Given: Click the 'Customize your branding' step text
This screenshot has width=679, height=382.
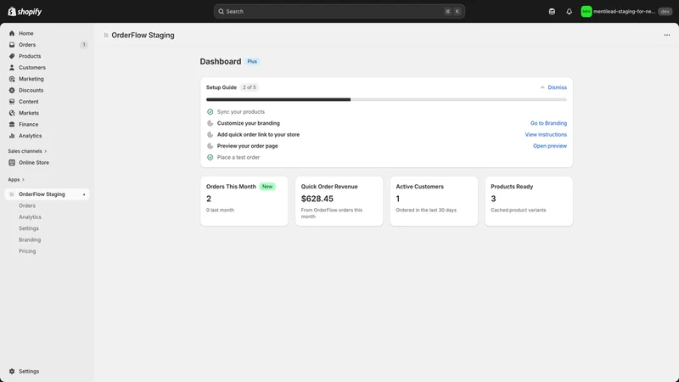Looking at the screenshot, I should tap(249, 123).
